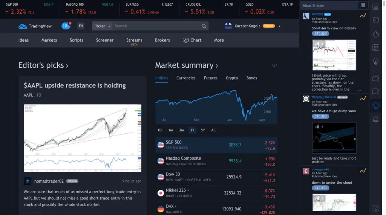Select the 1M time range

click(170, 130)
